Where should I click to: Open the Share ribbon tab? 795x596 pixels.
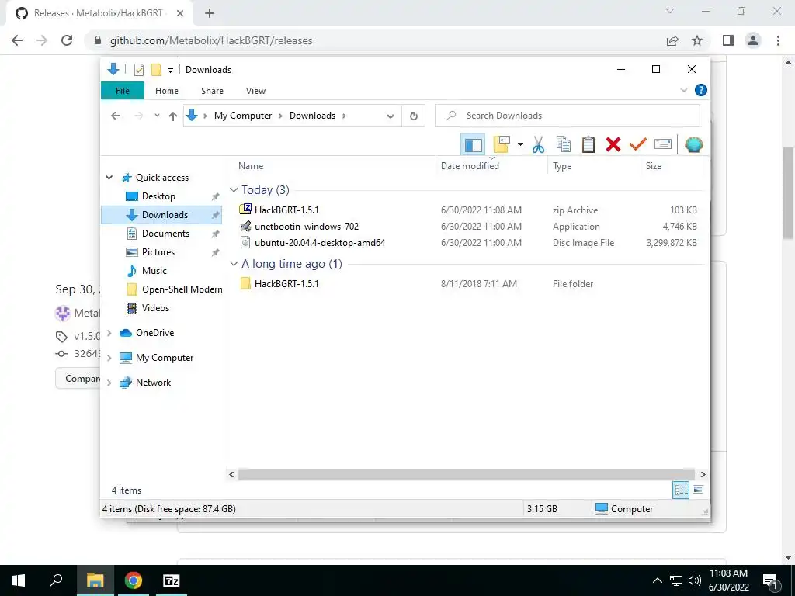click(212, 91)
